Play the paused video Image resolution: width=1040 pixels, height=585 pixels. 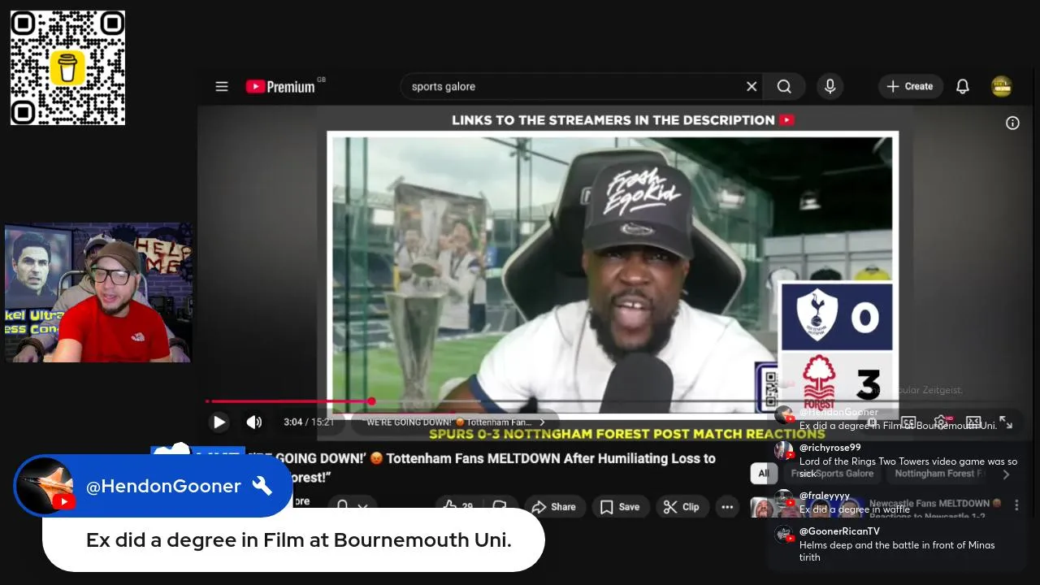click(x=219, y=422)
